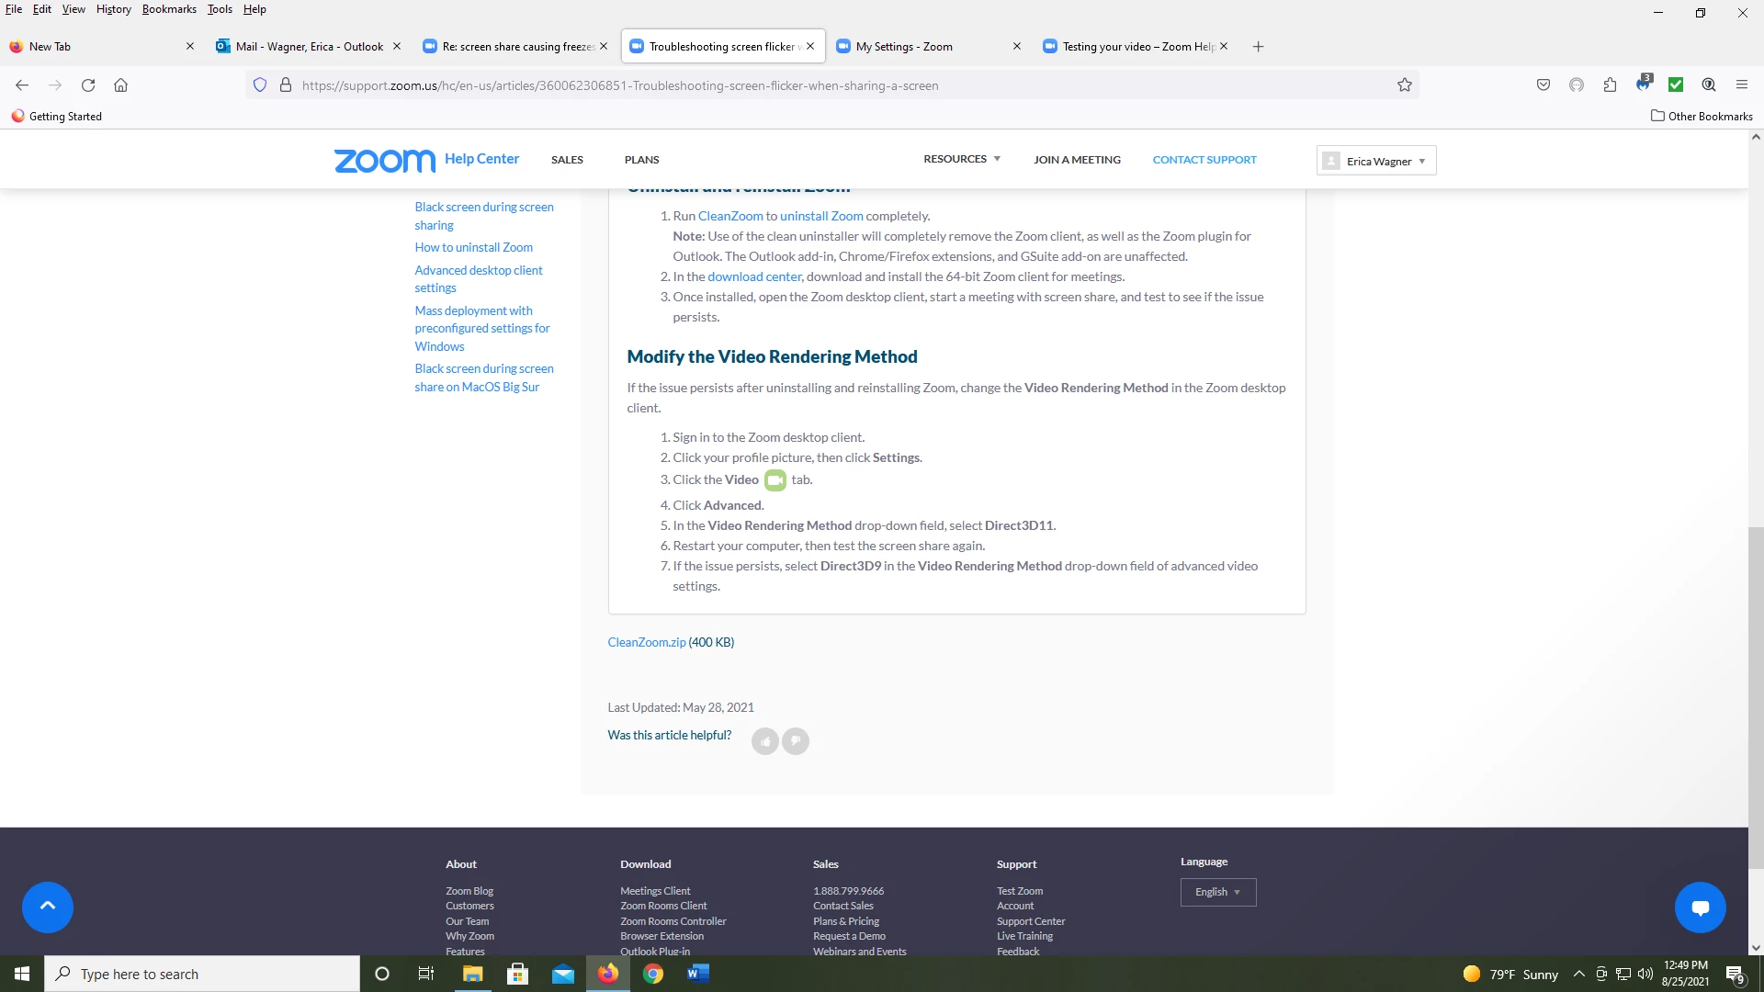Save the page to Pocket icon
The width and height of the screenshot is (1764, 992).
(x=1543, y=85)
